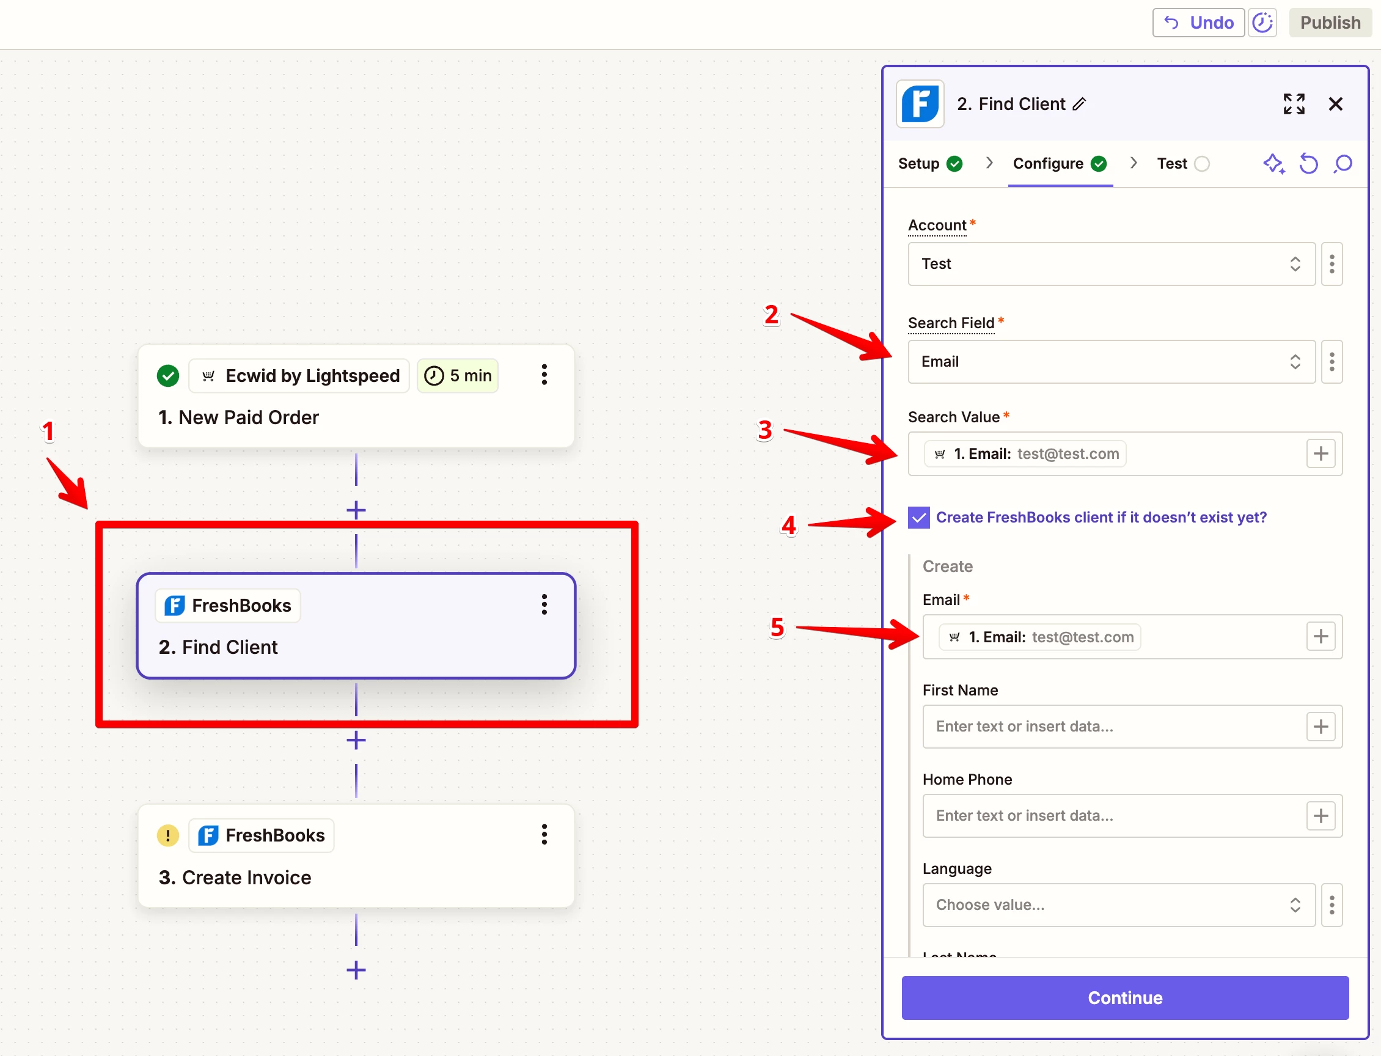Click the Continue button
This screenshot has height=1056, width=1381.
click(x=1124, y=997)
